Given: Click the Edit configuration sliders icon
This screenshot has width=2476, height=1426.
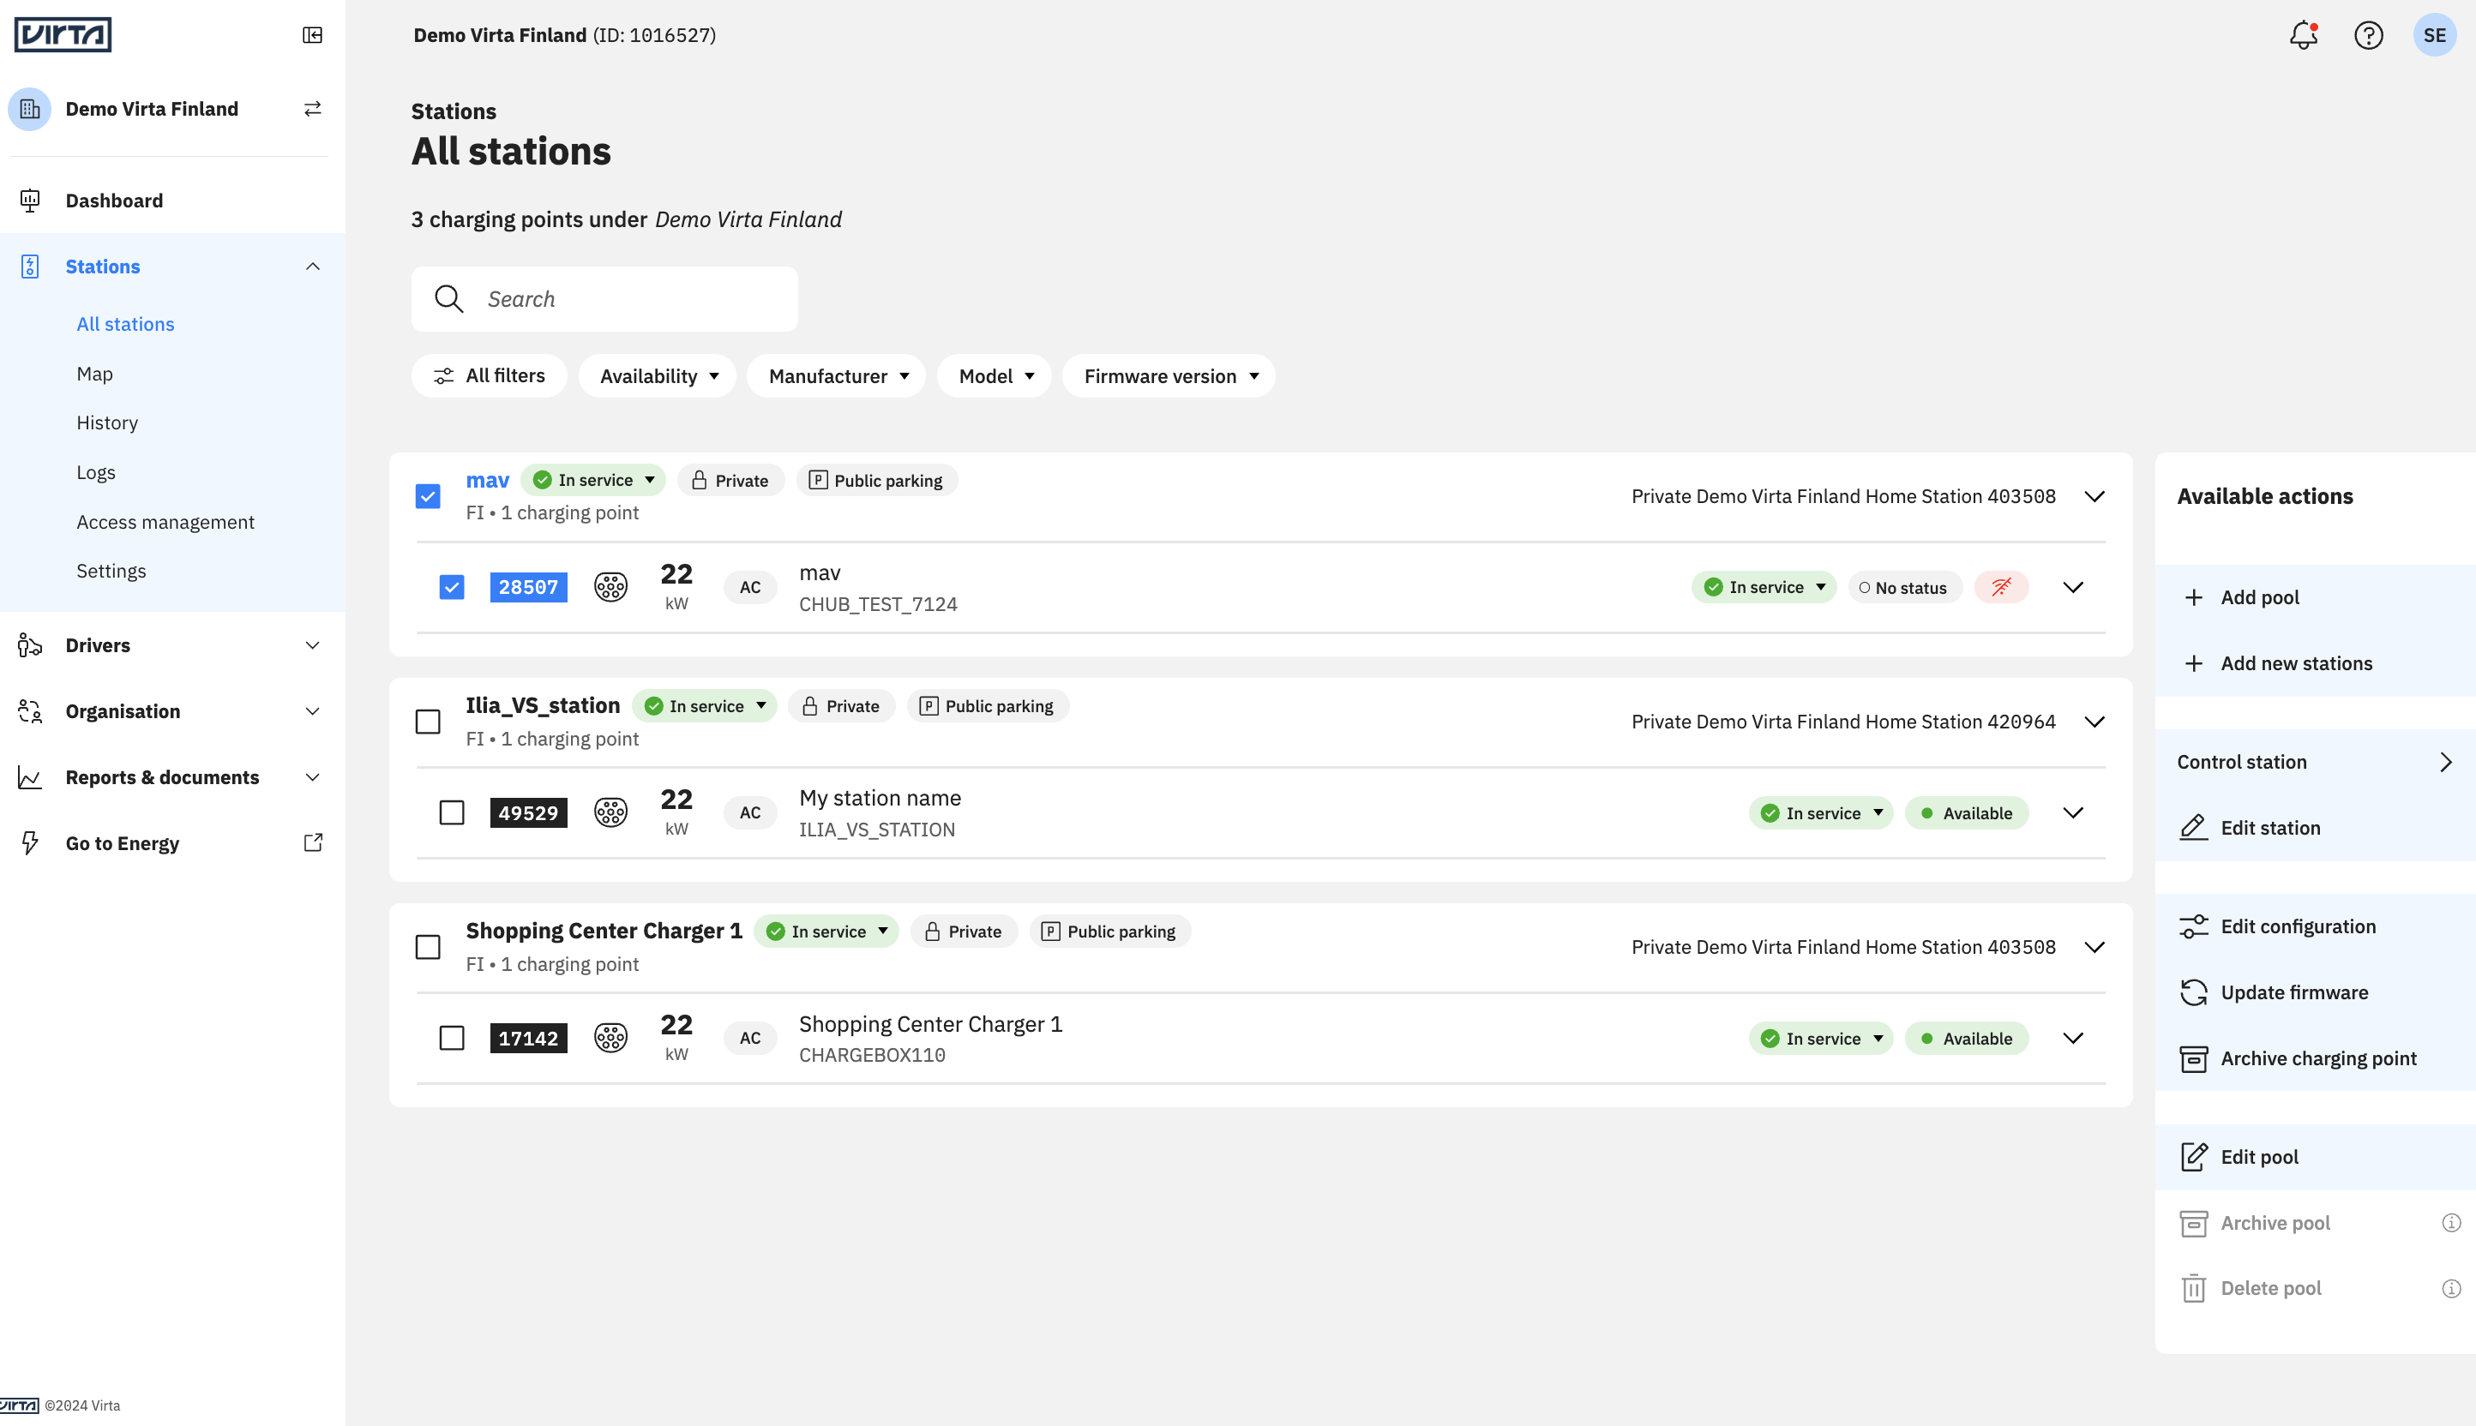Looking at the screenshot, I should click(x=2194, y=926).
